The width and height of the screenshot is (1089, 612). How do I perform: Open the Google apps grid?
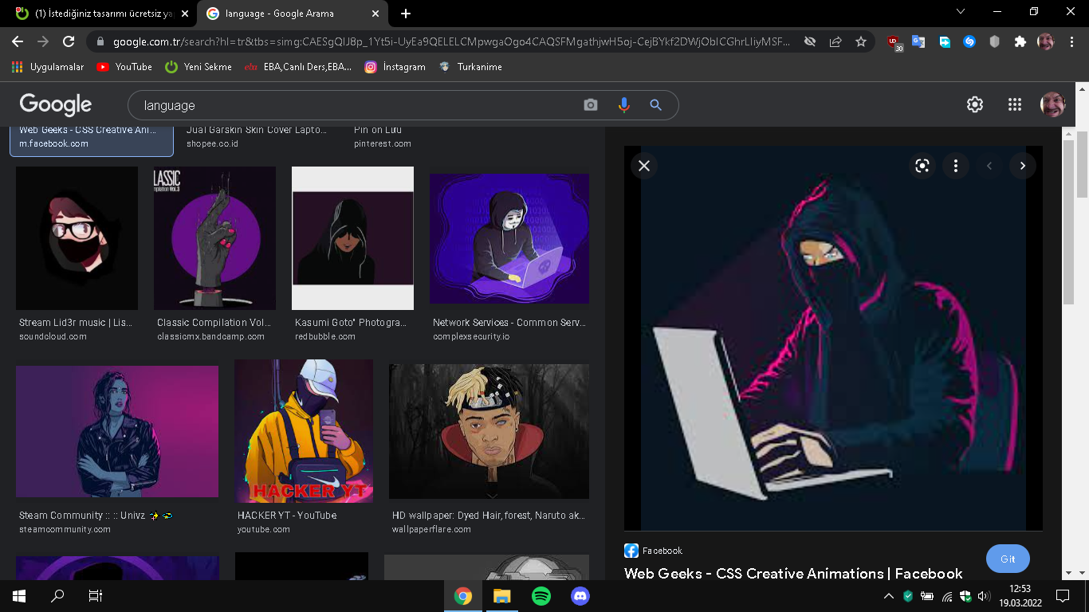click(1015, 104)
